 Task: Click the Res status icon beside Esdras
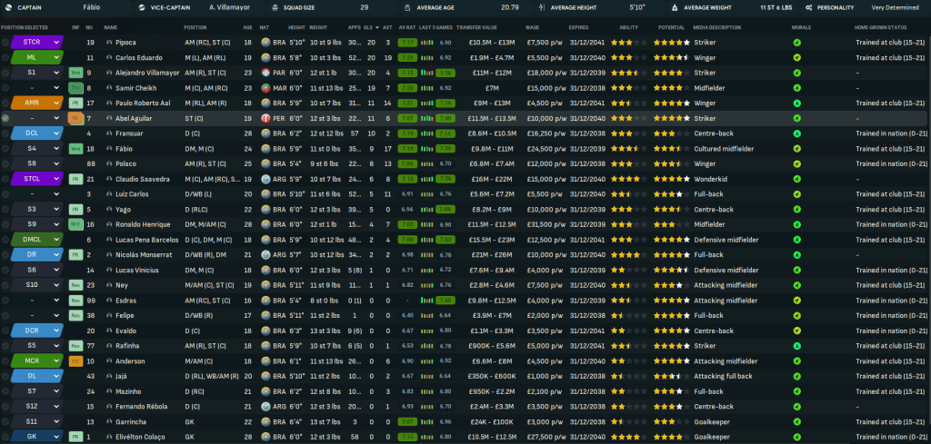(75, 300)
